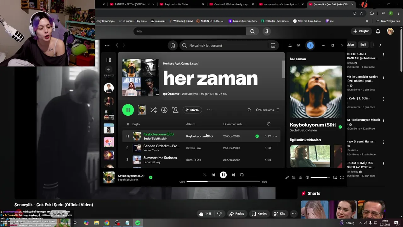Open Özel sıralama sort dropdown
Screen dimensions: 403x227
point(267,110)
